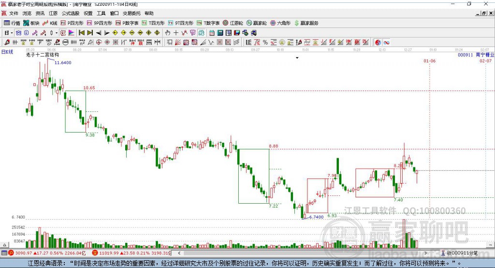Toggle the infinity symbol icon

click(386, 43)
